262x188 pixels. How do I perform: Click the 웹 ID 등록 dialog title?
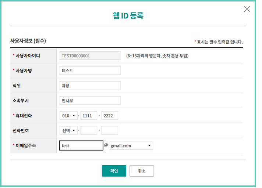pos(128,15)
